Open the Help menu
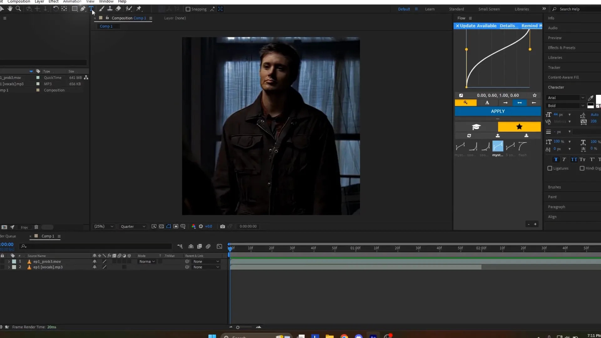This screenshot has height=338, width=601. [x=122, y=2]
